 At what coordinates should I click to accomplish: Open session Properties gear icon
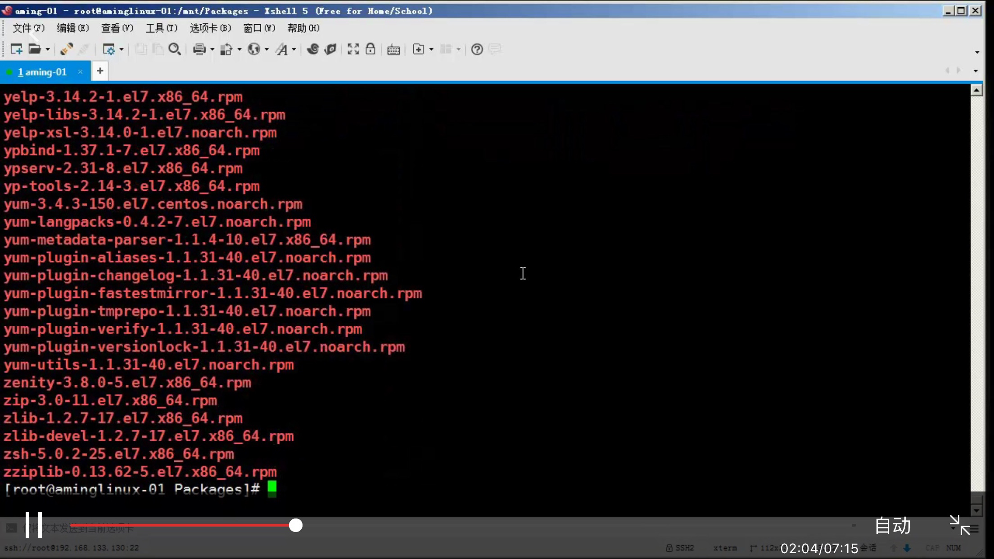[x=109, y=49]
